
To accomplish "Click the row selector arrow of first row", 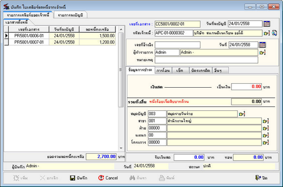I will (6, 36).
